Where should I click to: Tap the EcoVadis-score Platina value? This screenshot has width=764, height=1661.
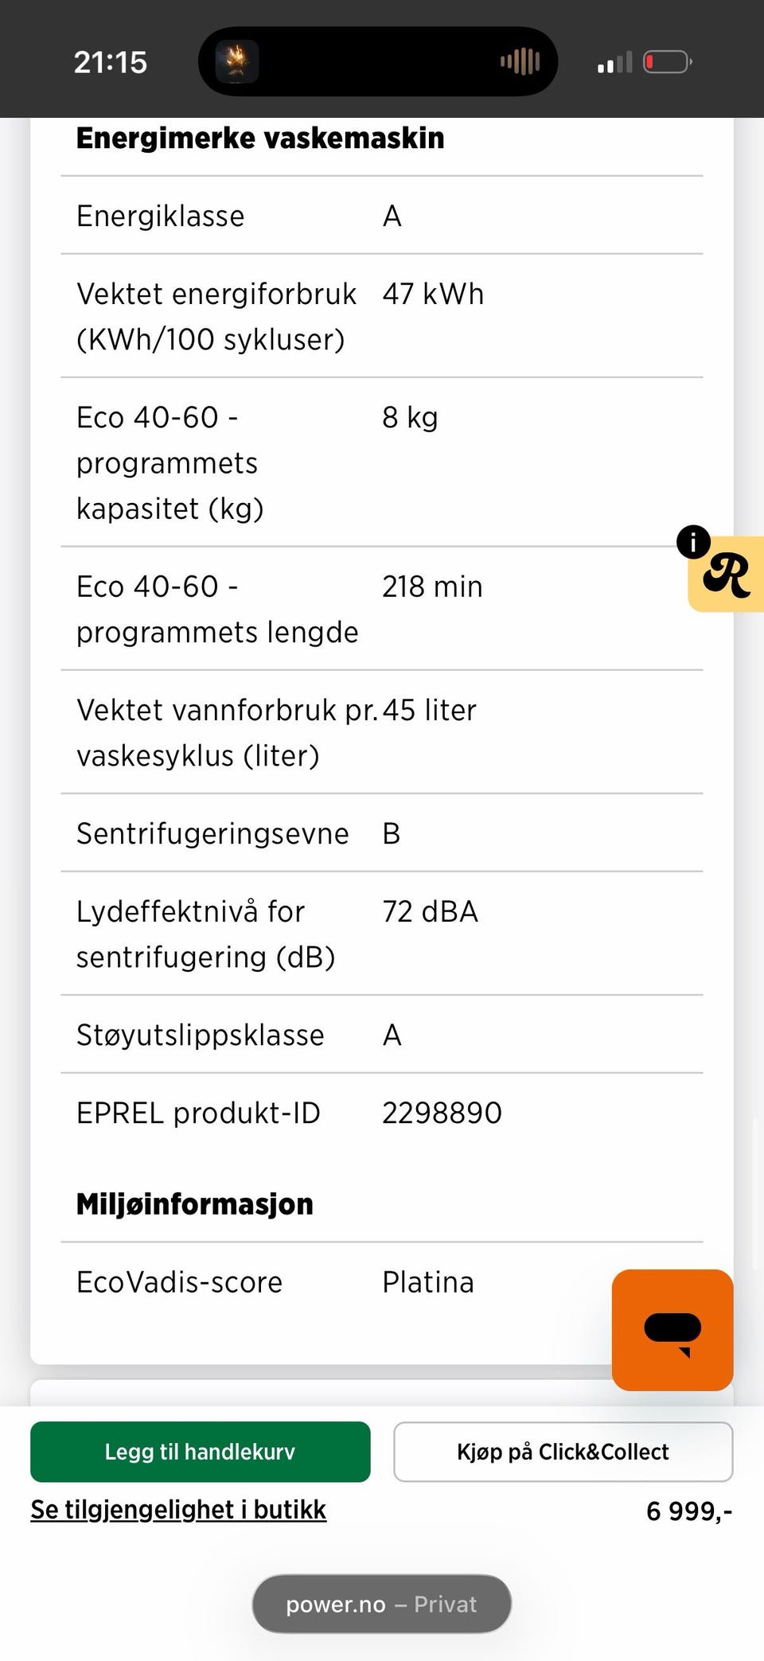[x=428, y=1282]
